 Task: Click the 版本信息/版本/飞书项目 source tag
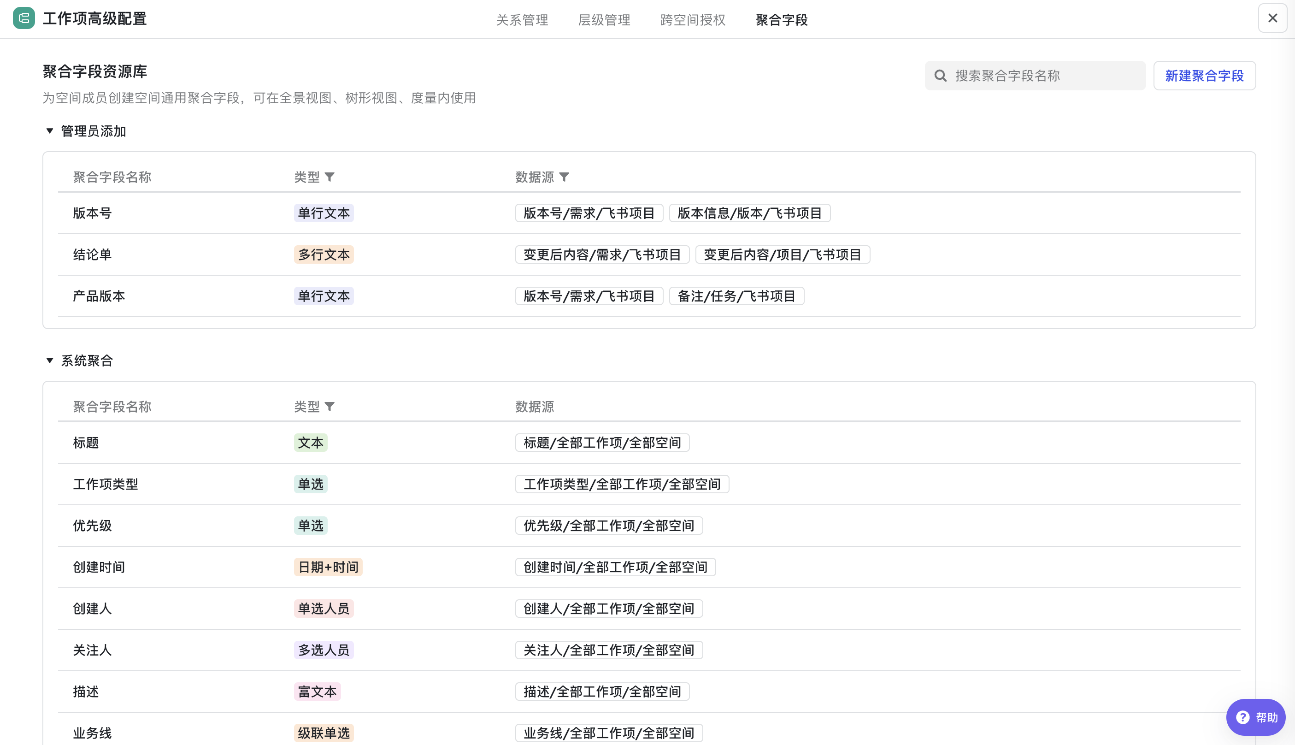pos(750,213)
